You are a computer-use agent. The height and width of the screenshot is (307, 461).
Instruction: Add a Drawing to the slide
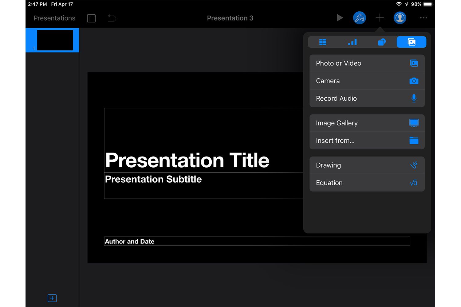(367, 165)
